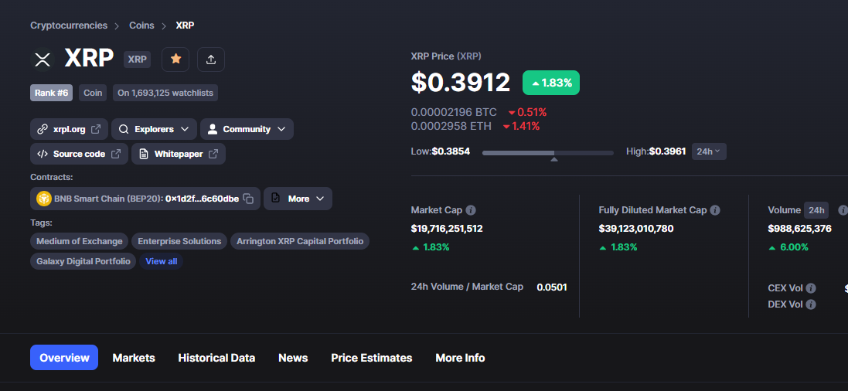The width and height of the screenshot is (848, 391).
Task: Click the code brackets icon on Source code
Action: pyautogui.click(x=43, y=154)
